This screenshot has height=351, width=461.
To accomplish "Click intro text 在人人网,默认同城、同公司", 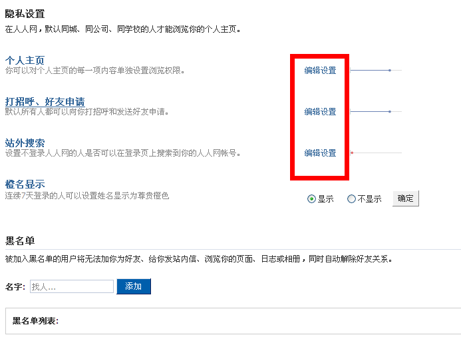I will (122, 29).
